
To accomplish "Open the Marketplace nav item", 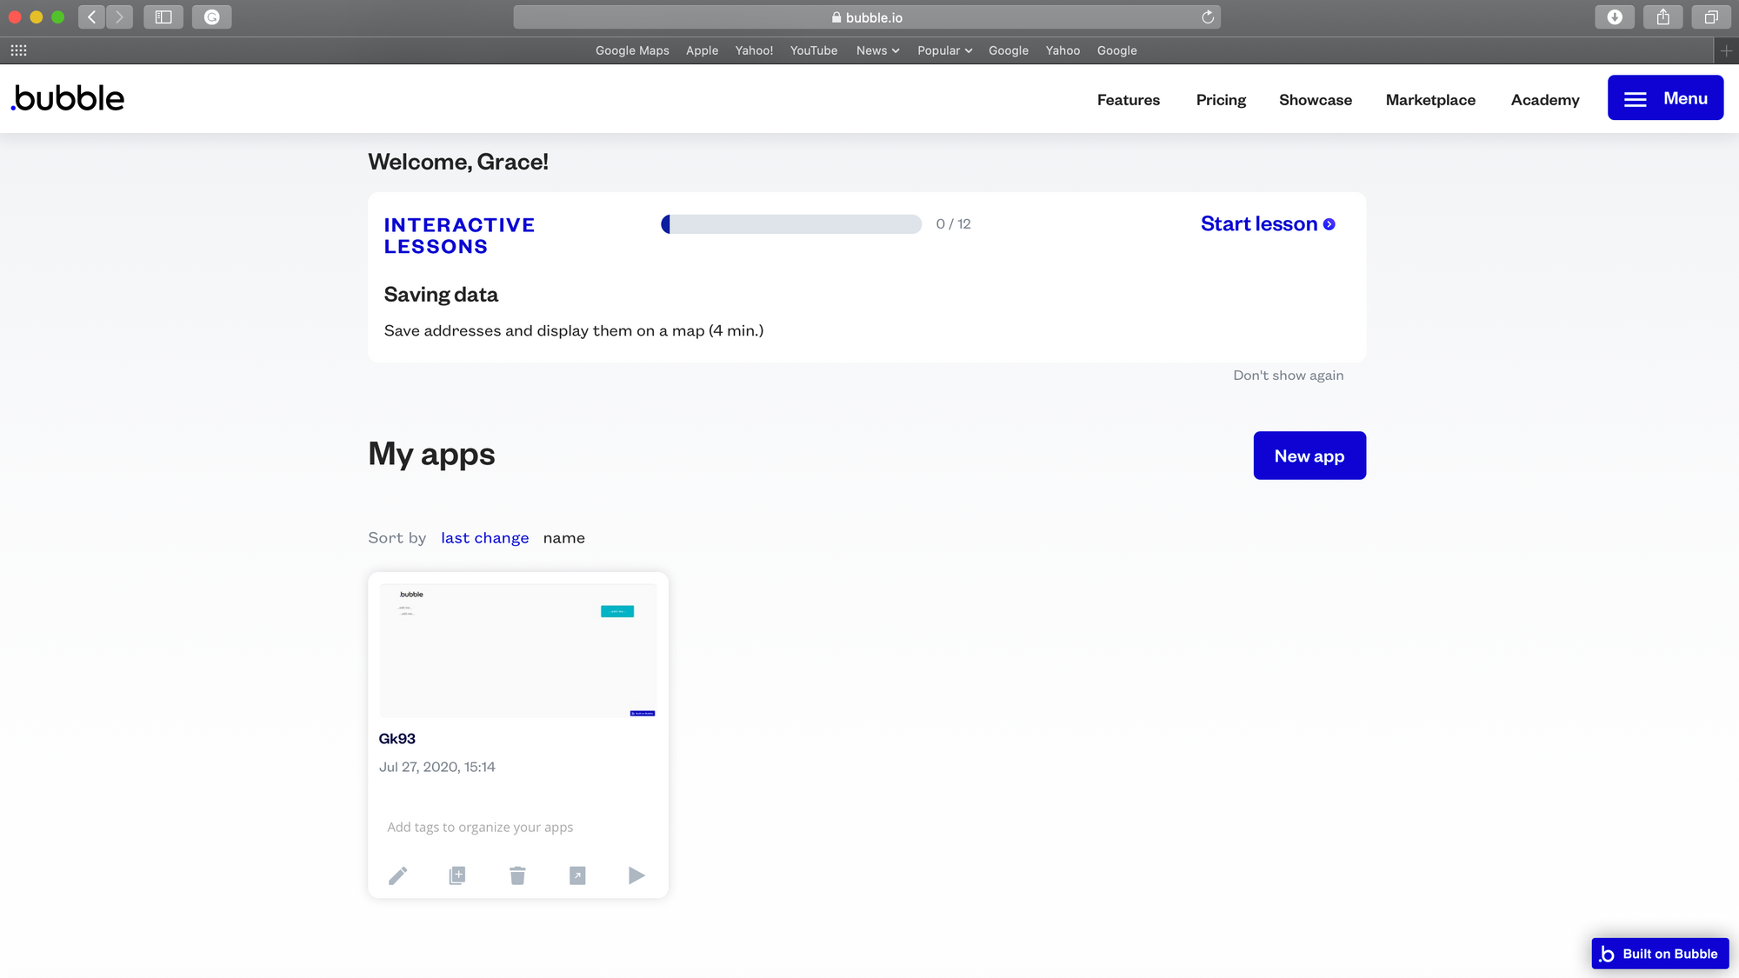I will point(1430,100).
